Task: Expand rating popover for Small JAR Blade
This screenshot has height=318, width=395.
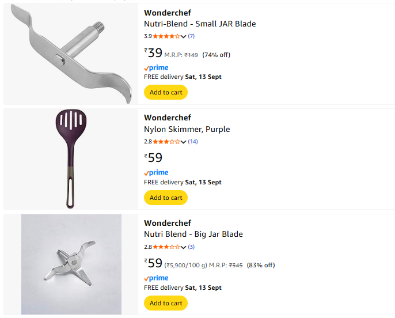Action: pos(184,36)
